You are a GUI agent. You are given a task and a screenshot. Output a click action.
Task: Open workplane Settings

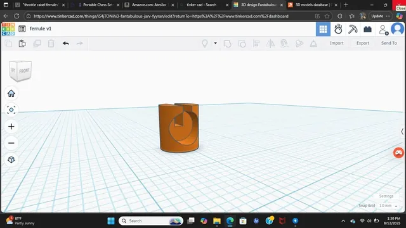(386, 196)
